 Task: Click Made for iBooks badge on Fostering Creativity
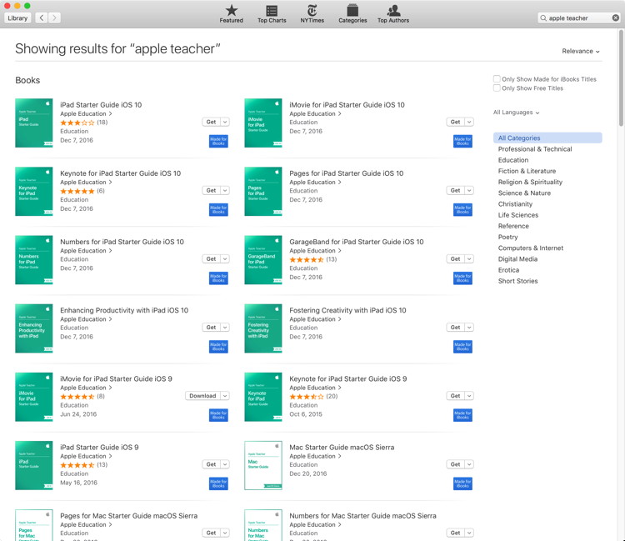tap(462, 347)
